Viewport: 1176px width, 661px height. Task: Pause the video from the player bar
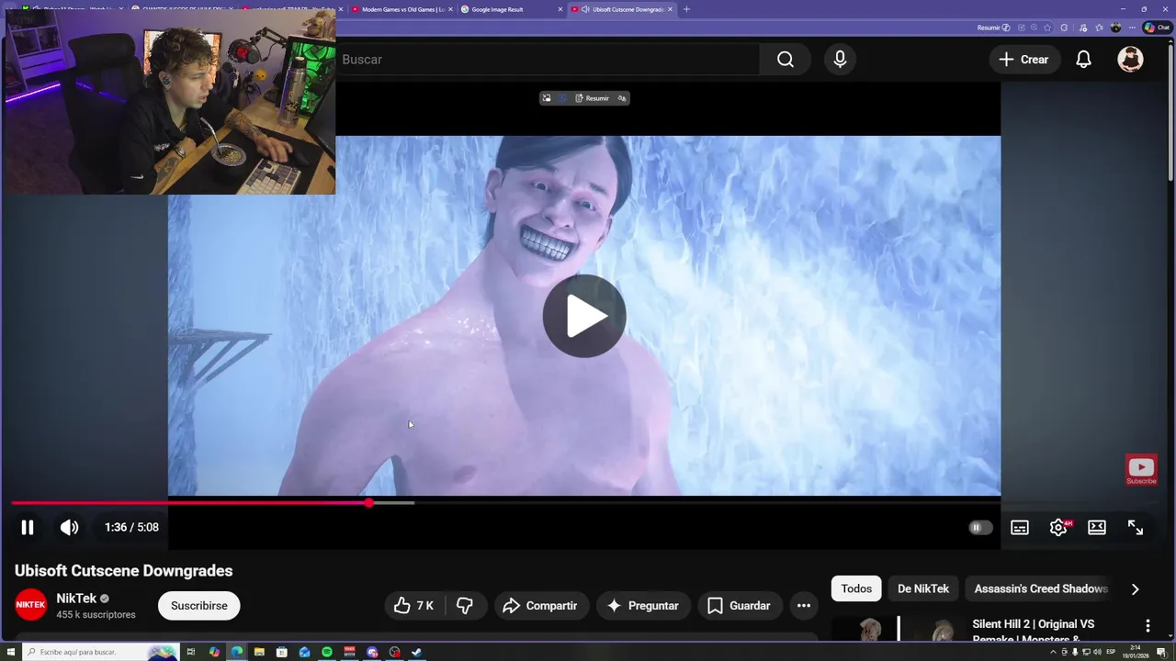point(28,527)
